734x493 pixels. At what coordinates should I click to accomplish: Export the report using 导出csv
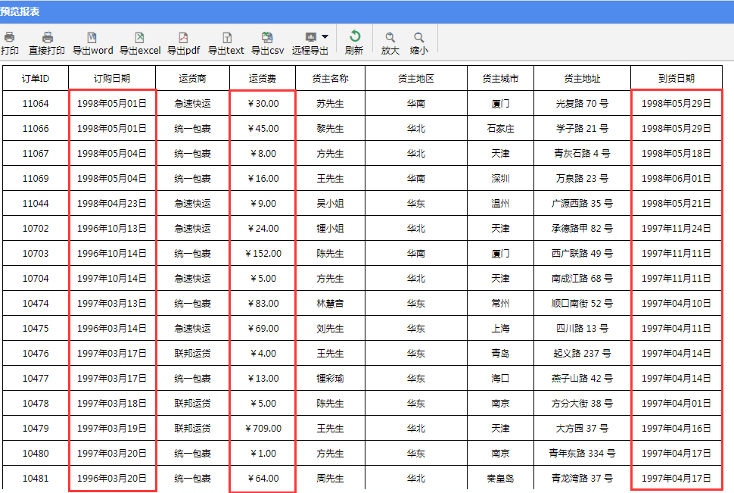[x=267, y=37]
